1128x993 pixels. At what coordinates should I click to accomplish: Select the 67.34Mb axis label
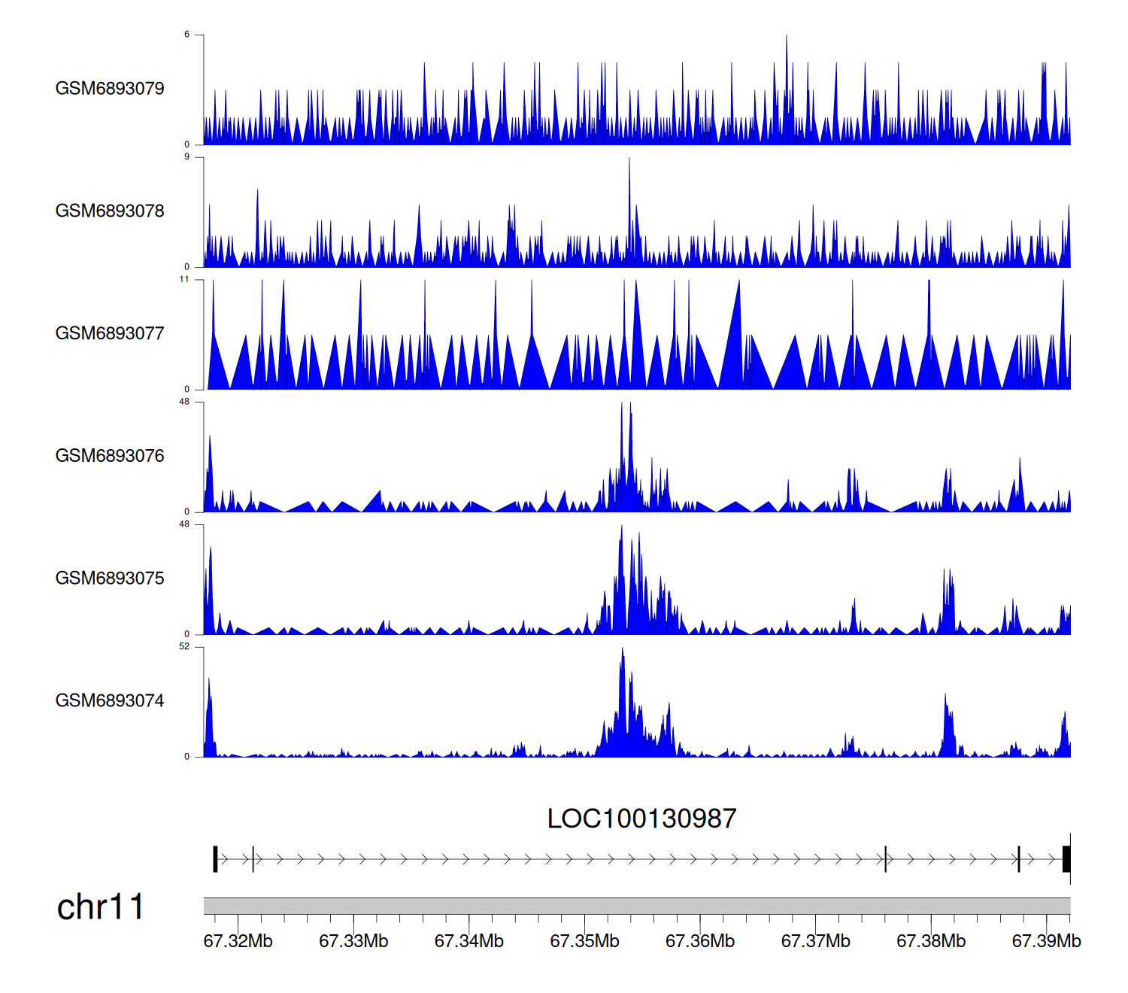[469, 941]
